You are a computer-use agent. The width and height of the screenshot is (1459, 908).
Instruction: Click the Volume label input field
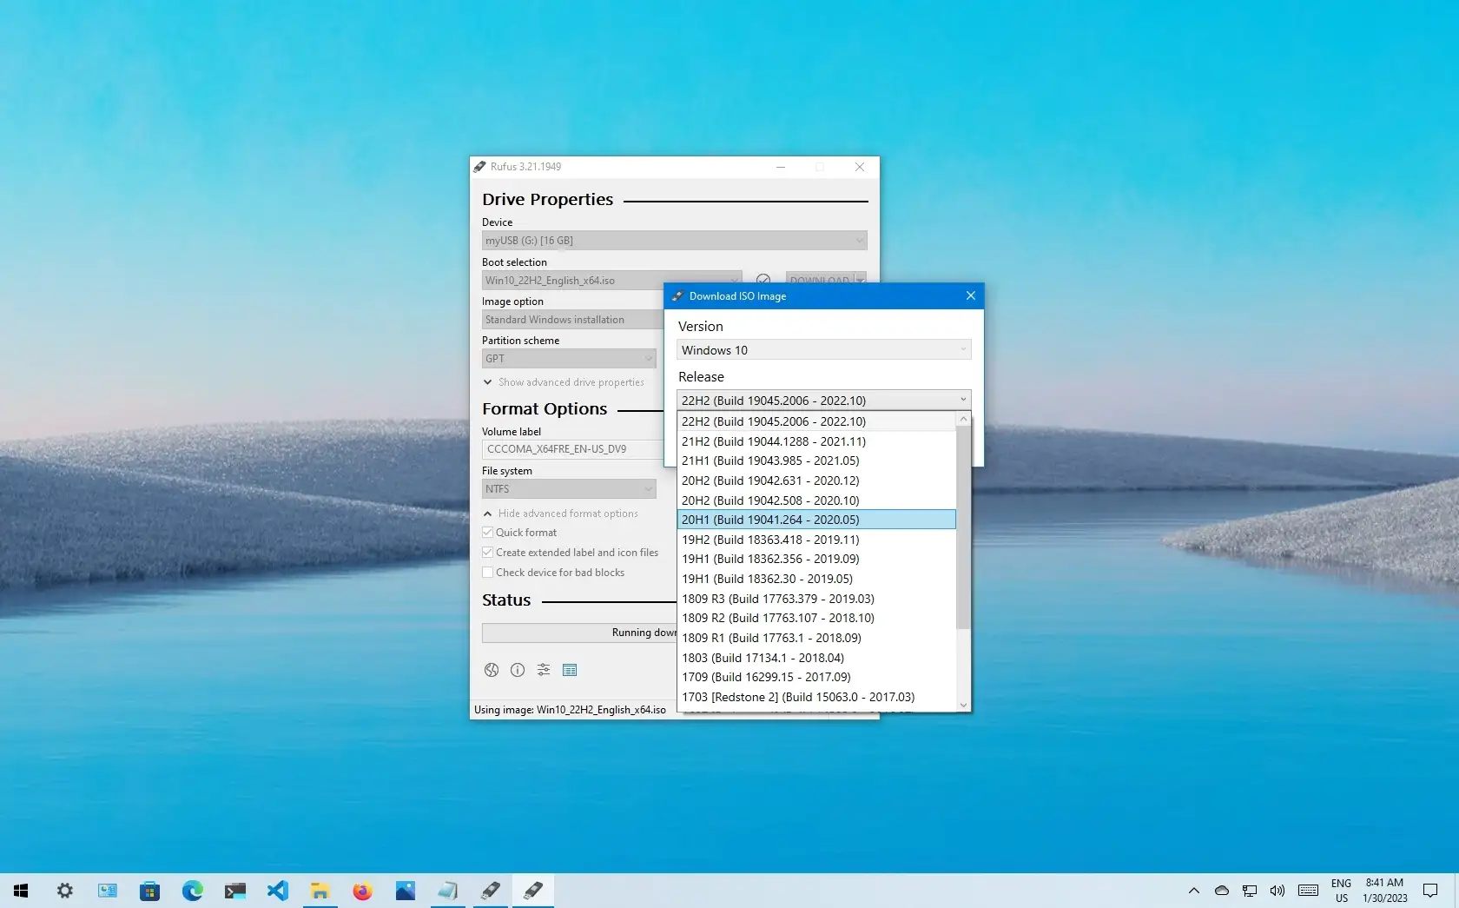(573, 449)
